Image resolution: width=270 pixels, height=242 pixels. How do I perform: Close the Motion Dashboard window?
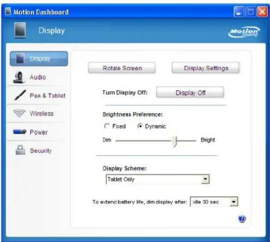(x=262, y=12)
